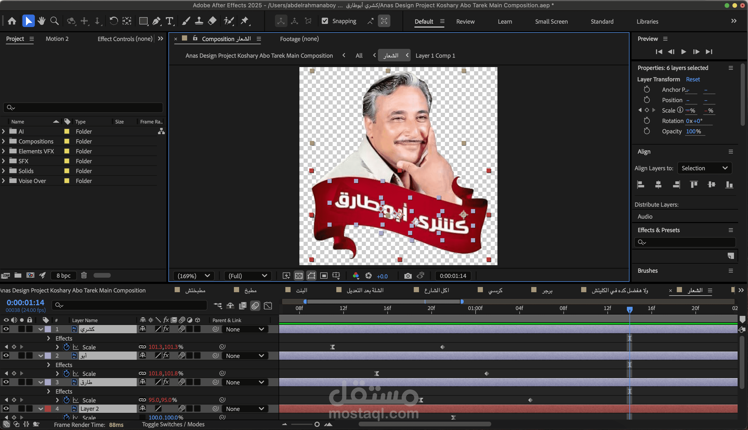Pick the Puppet Pin tool
This screenshot has height=430, width=748.
point(244,21)
